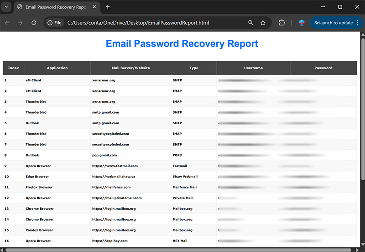Image resolution: width=365 pixels, height=252 pixels.
Task: Click the Index column header
Action: click(14, 68)
